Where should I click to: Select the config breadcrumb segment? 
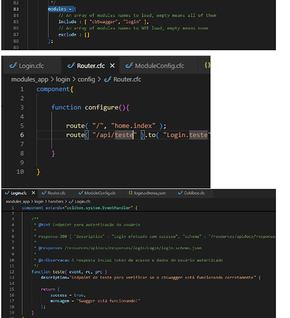[x=86, y=79]
